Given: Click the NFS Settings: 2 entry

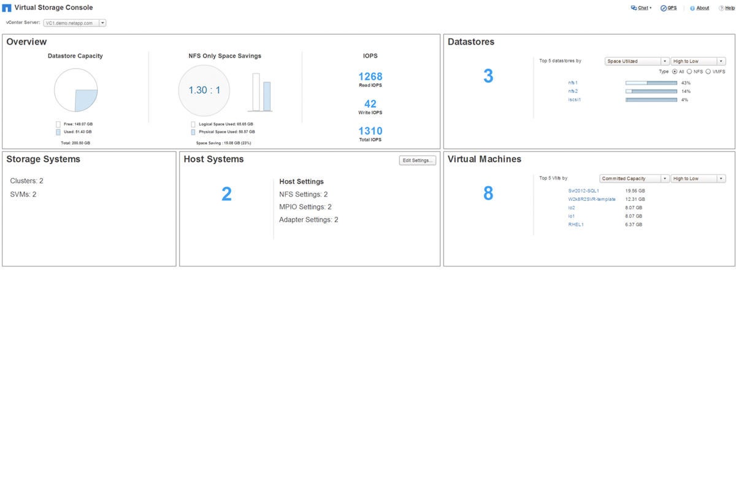Looking at the screenshot, I should (x=304, y=194).
